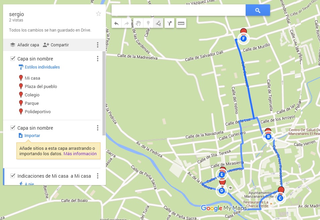The height and width of the screenshot is (220, 320).
Task: Click the redo arrow icon
Action: (127, 23)
